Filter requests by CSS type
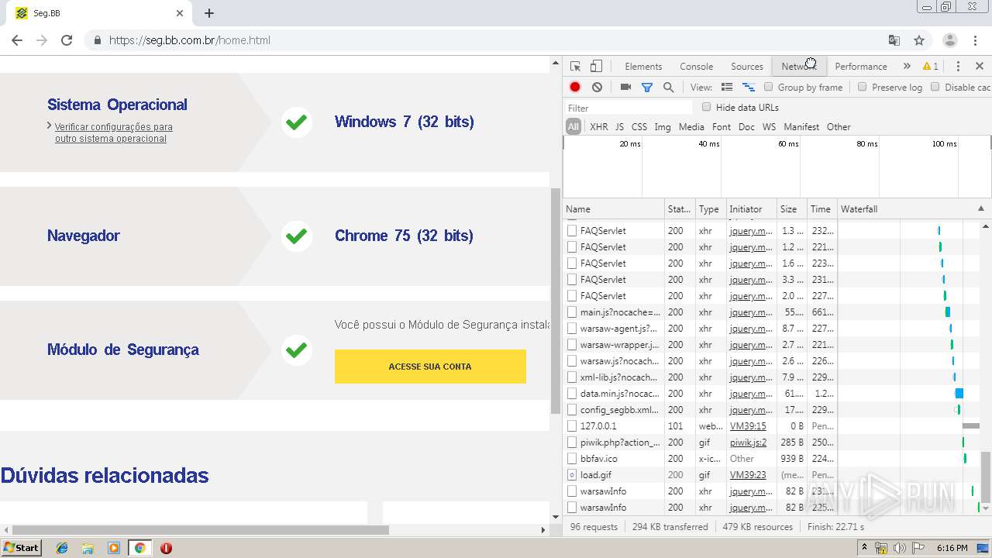This screenshot has width=992, height=558. (639, 127)
